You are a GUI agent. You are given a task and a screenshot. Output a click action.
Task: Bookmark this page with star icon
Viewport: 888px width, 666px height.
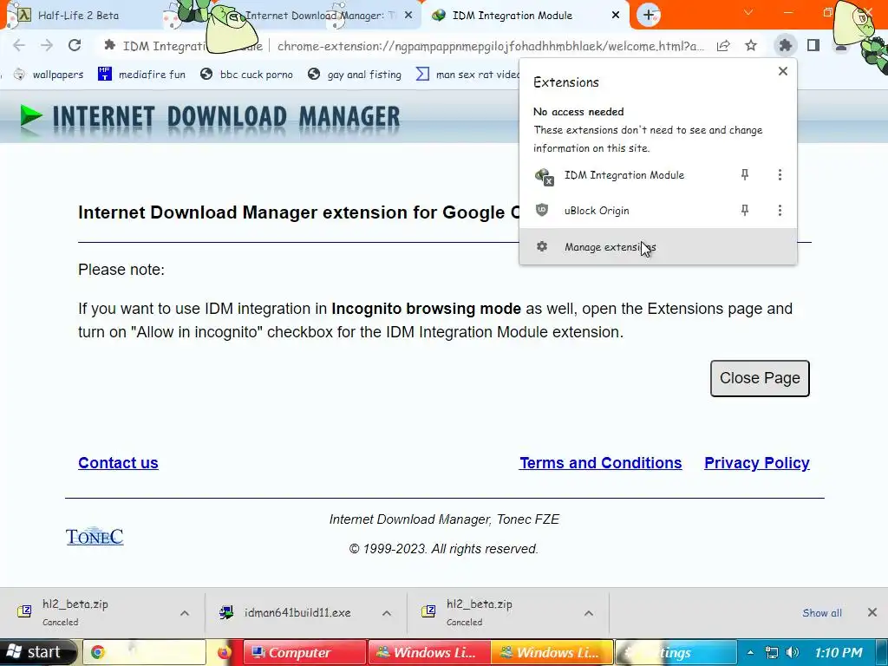tap(751, 45)
